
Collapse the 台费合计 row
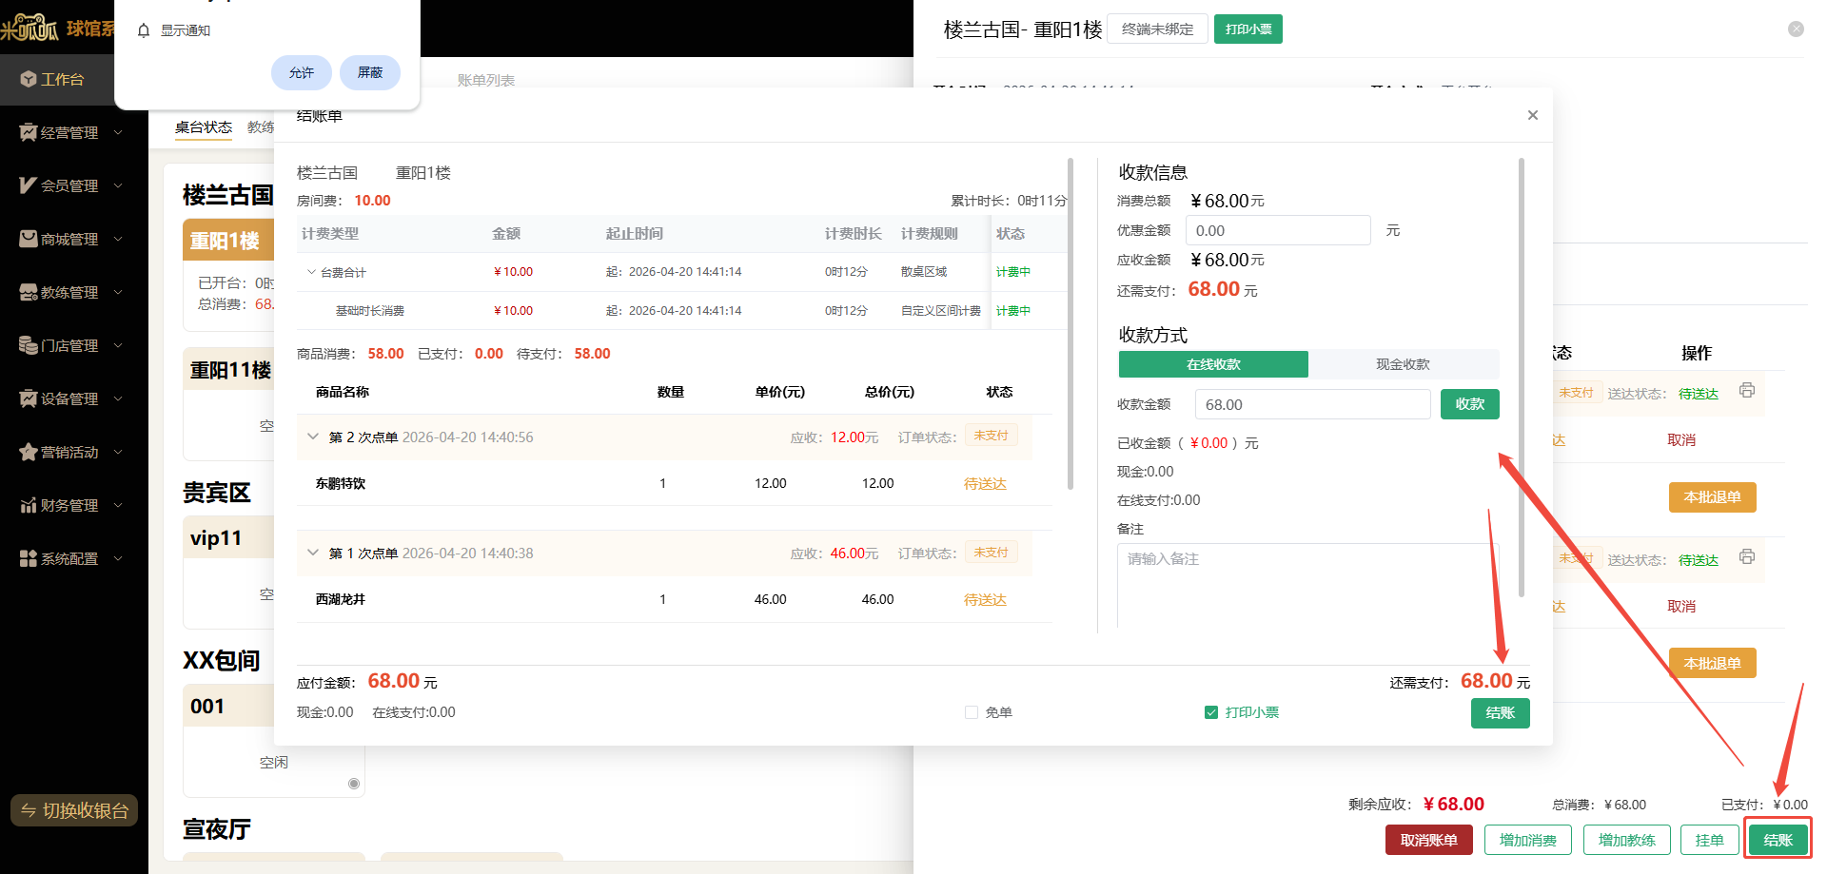coord(311,272)
